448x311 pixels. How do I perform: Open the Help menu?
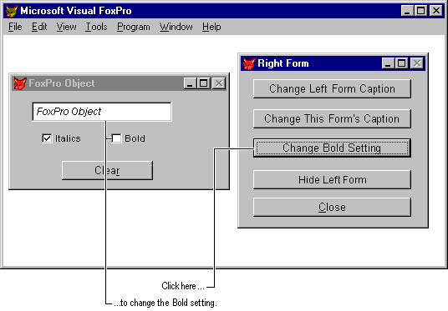pos(211,27)
